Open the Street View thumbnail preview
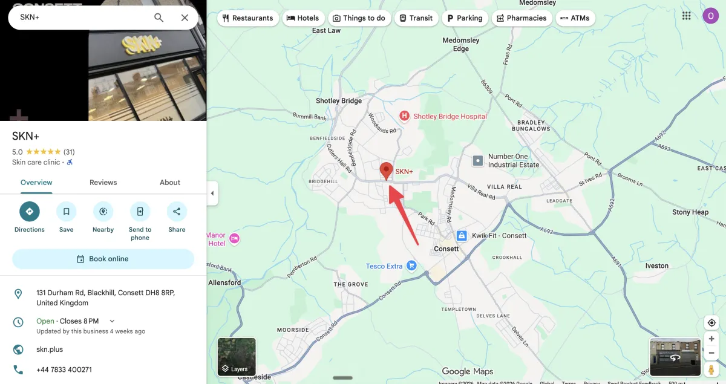This screenshot has width=726, height=384. pos(675,357)
